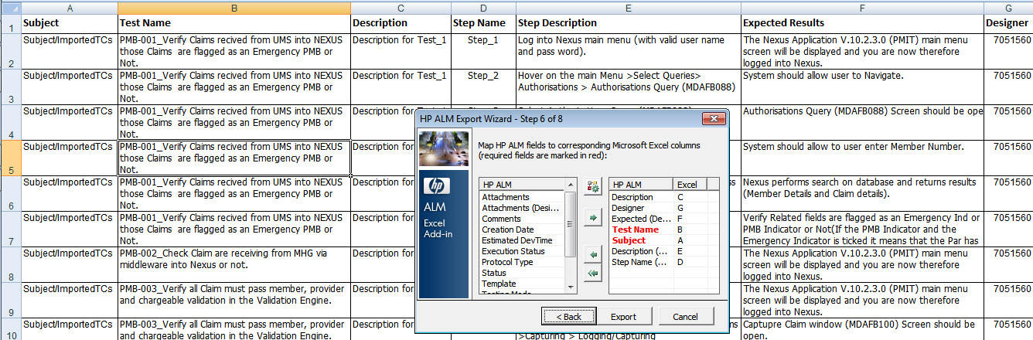
Task: Select column A header in spreadsheet
Action: [x=70, y=7]
